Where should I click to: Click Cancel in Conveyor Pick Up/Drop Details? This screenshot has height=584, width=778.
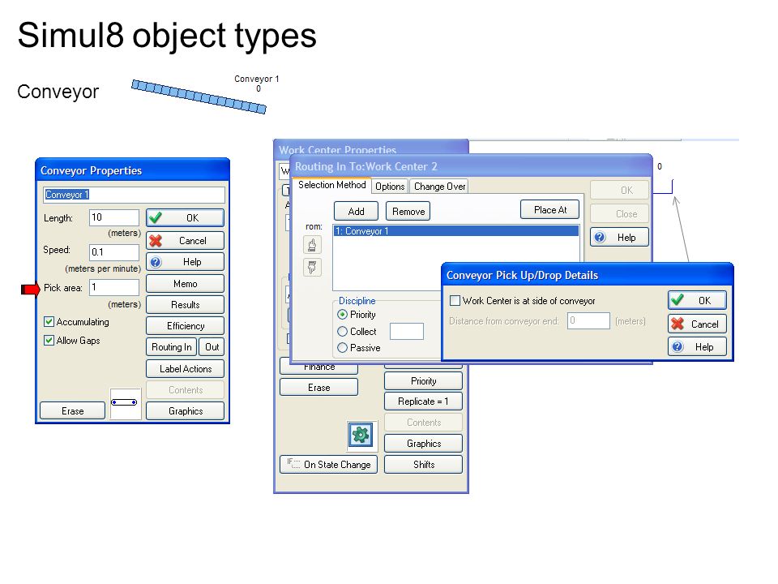point(697,324)
